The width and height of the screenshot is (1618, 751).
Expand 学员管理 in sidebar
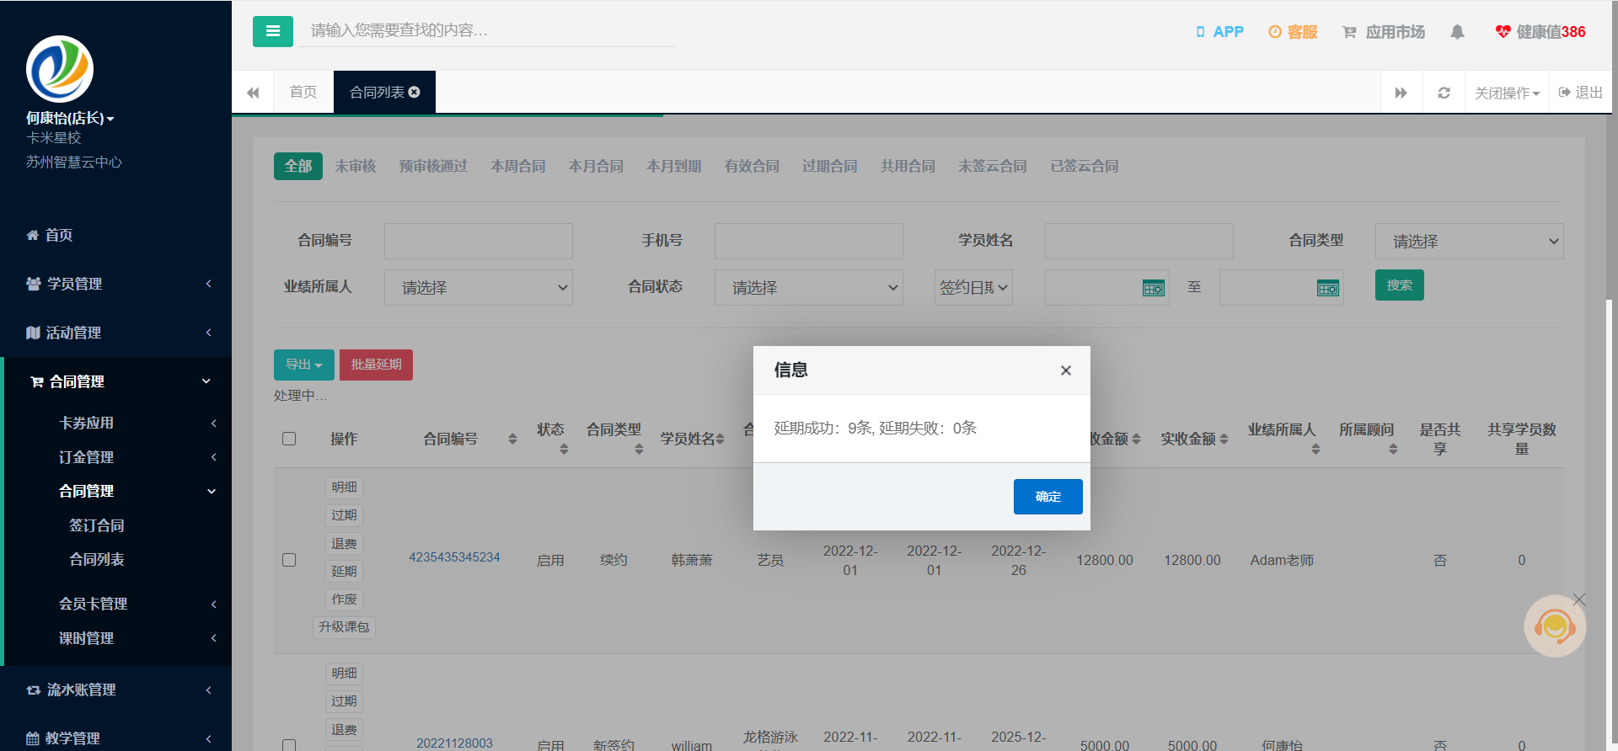tap(116, 284)
